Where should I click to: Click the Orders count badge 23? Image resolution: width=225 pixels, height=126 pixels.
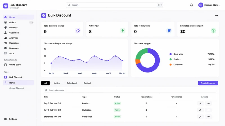(x=31, y=22)
